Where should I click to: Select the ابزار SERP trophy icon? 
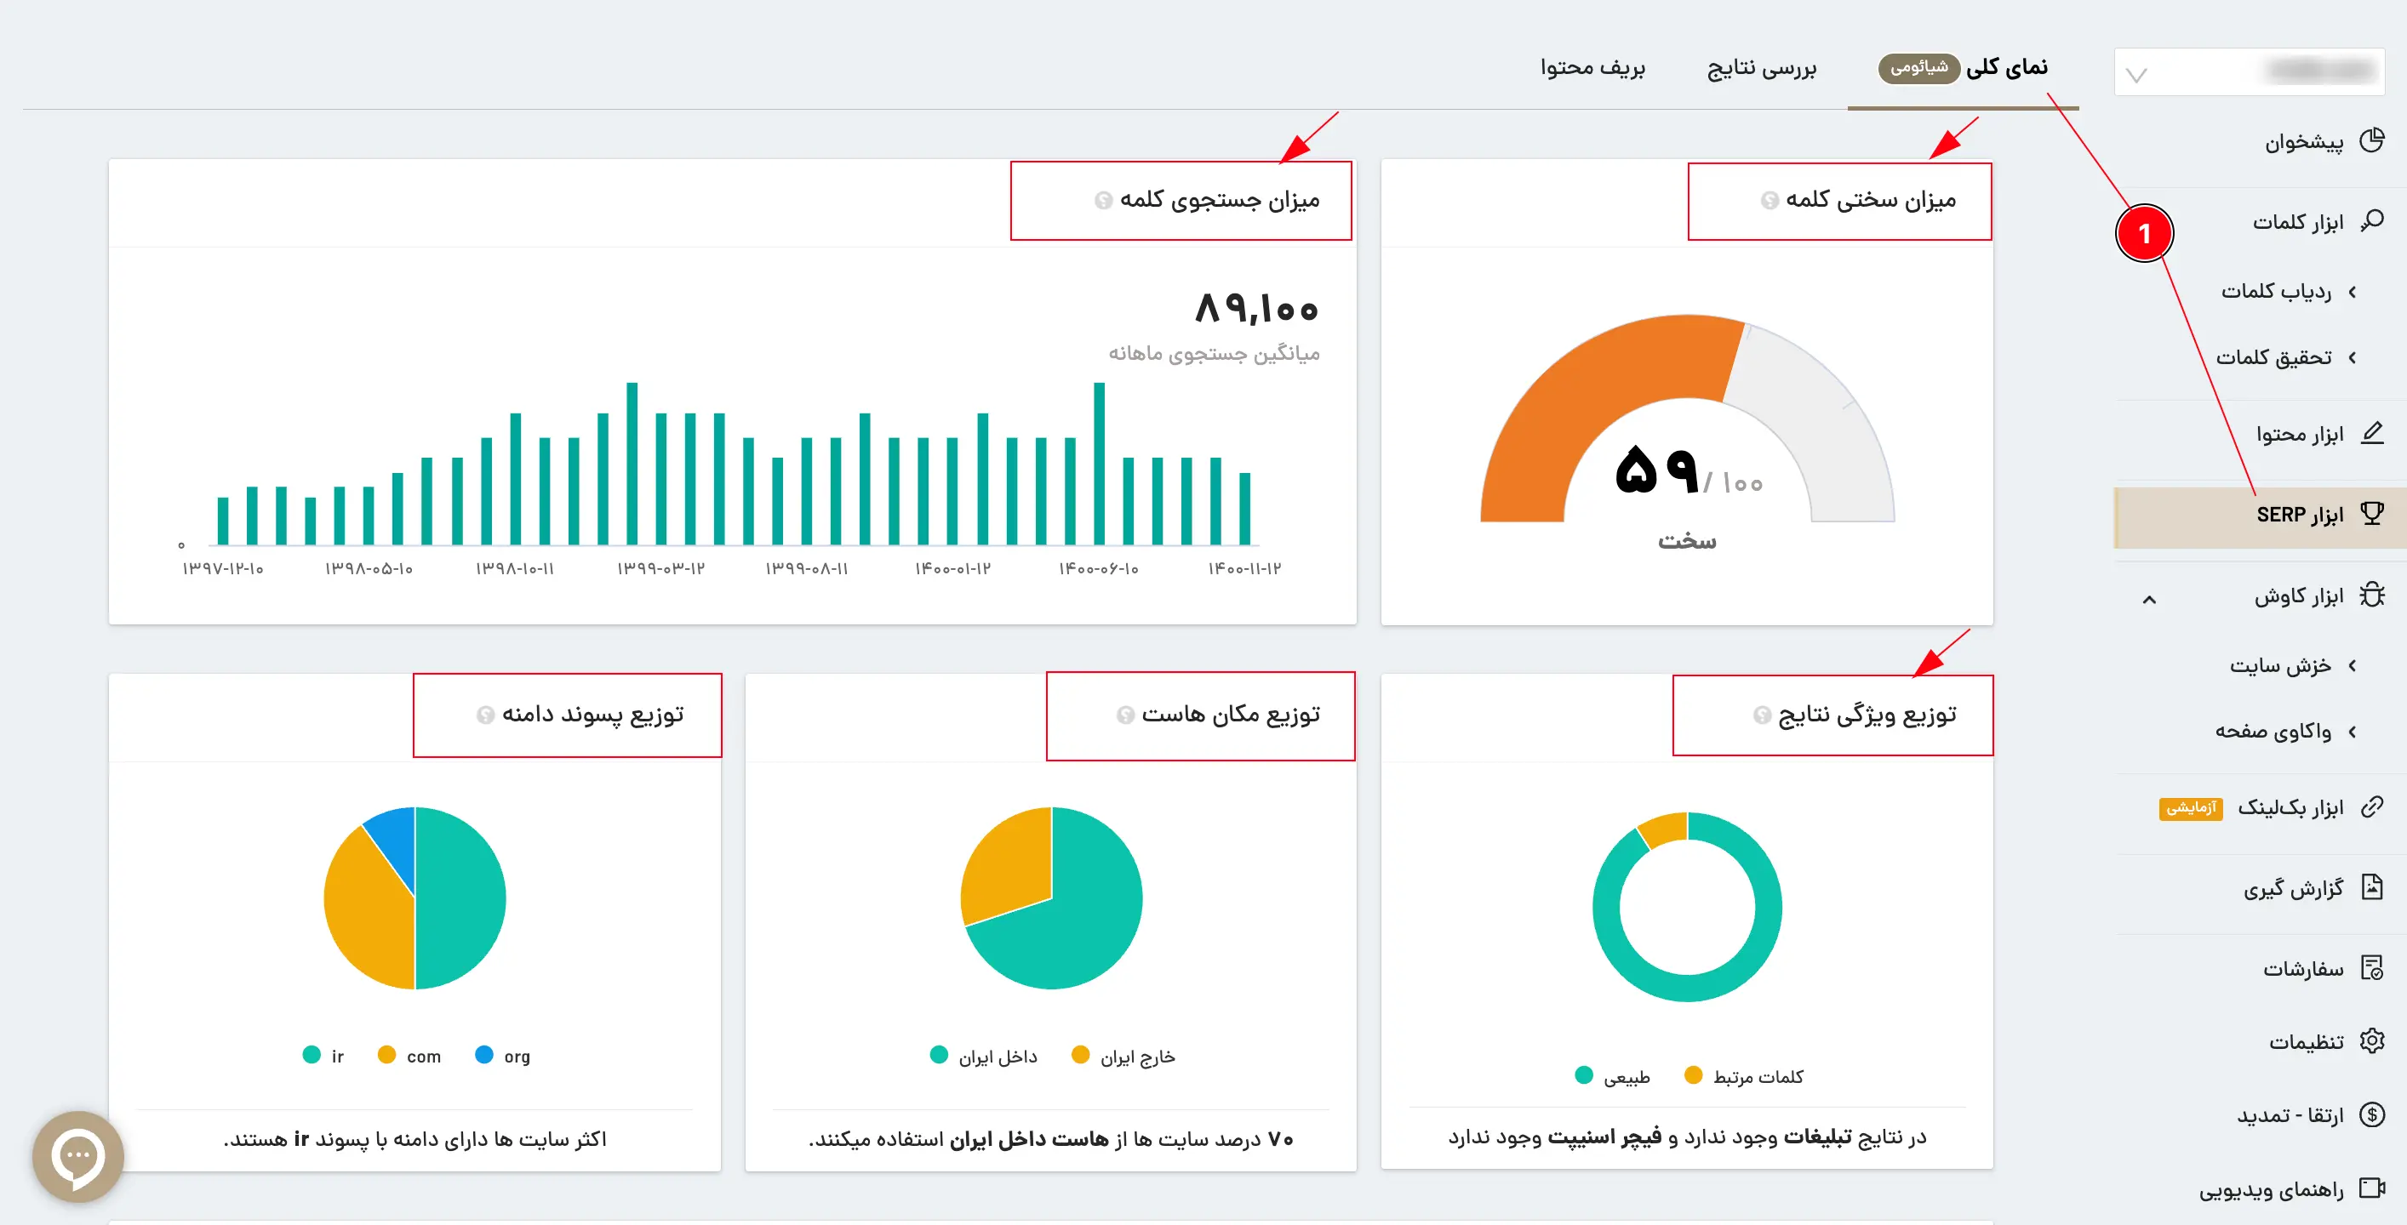[2371, 514]
